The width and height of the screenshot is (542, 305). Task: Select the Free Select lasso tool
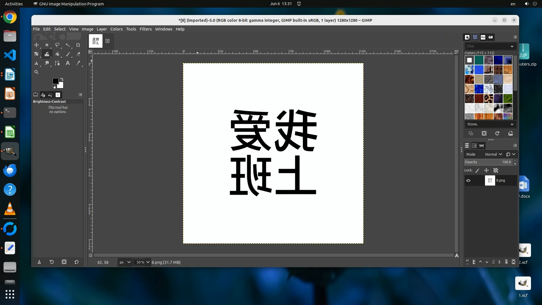pos(57,45)
